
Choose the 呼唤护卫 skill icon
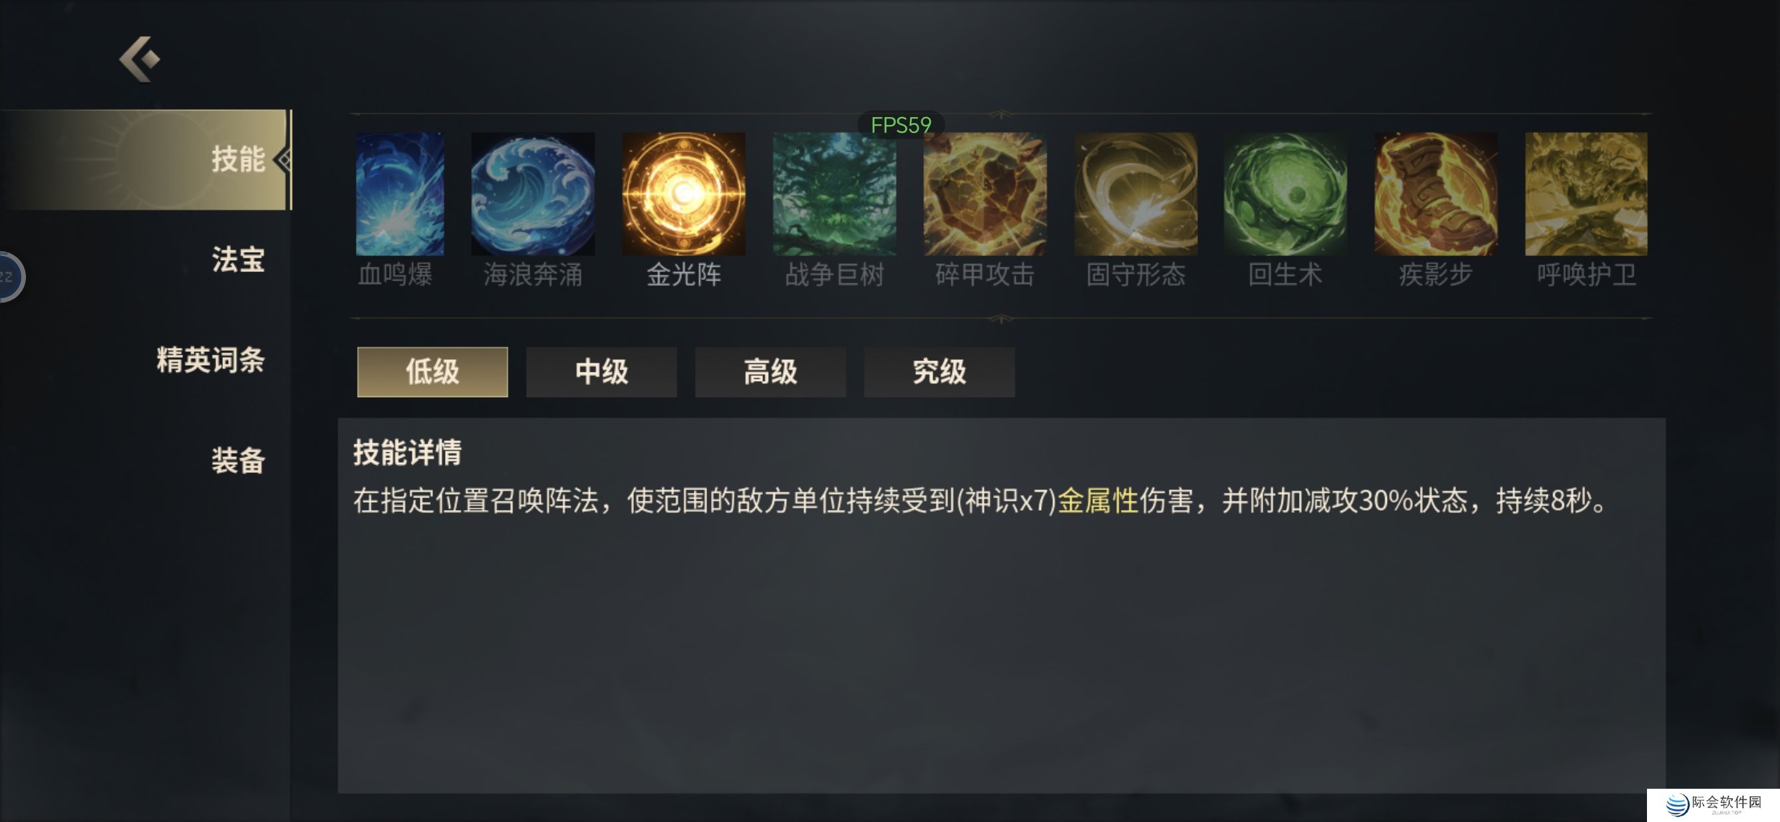pos(1586,194)
